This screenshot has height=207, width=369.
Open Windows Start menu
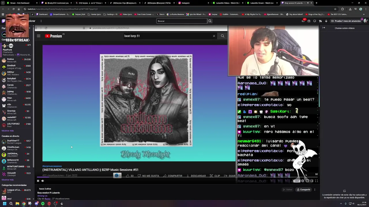point(5,204)
